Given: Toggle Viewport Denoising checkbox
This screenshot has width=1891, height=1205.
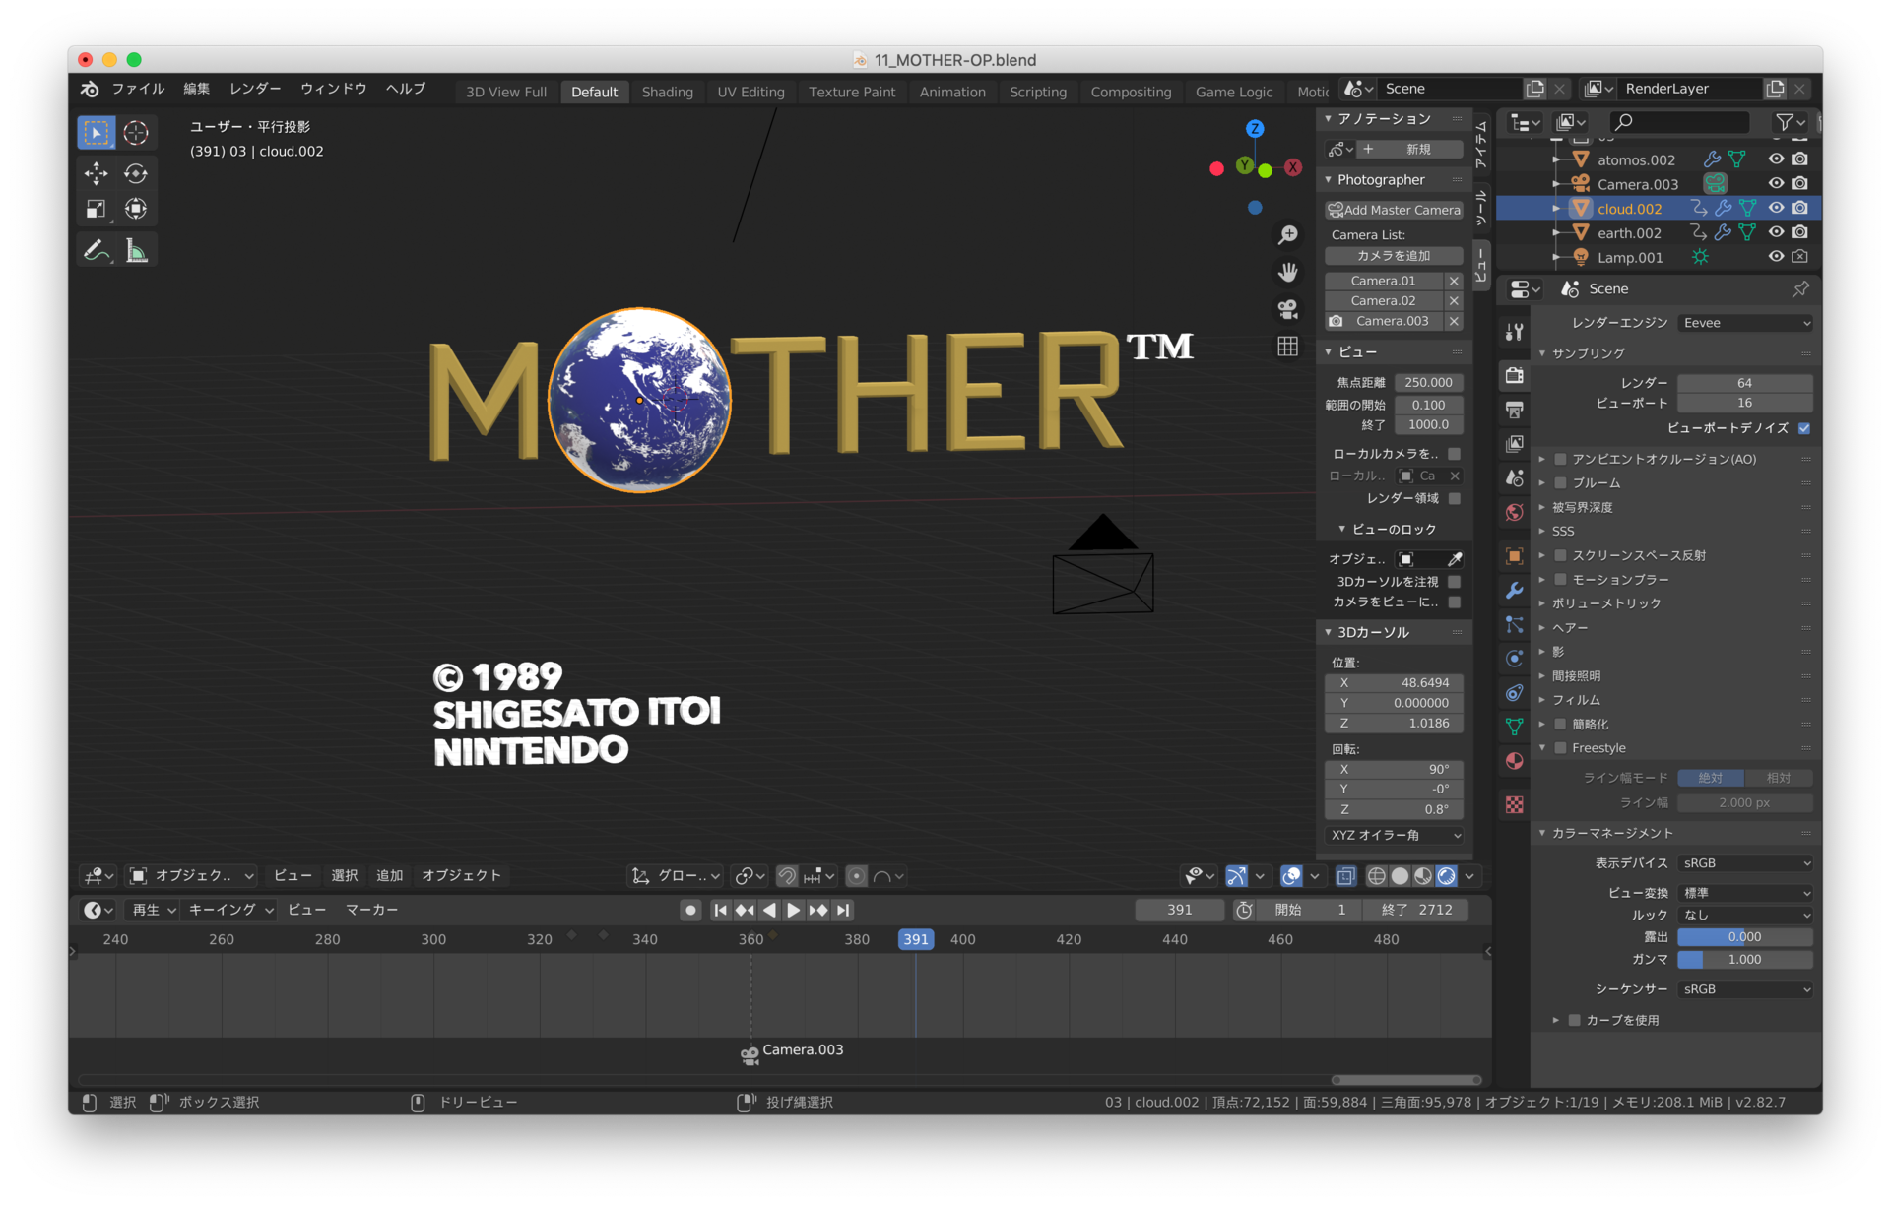Looking at the screenshot, I should 1803,428.
